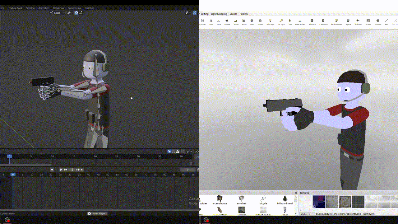Add a Cone primitive
398x224 pixels.
point(211,22)
